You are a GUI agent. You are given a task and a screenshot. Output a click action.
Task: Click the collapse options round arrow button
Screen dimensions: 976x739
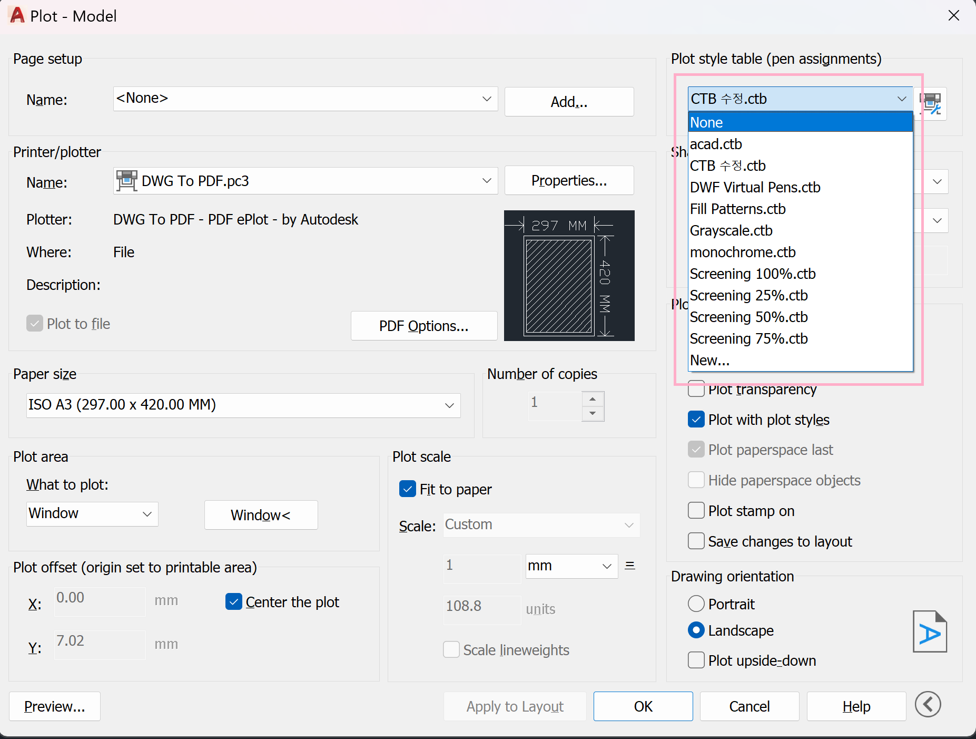928,705
